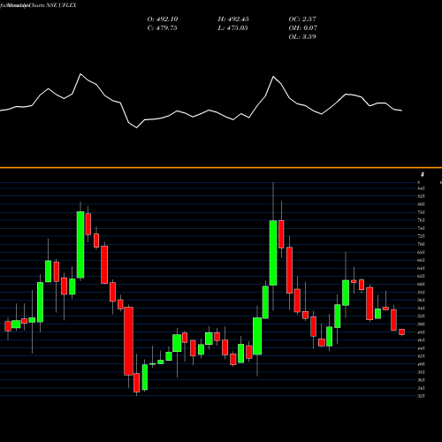Screen dimensions: 442x442
Task: Click the tallest green candle near the right peak
Action: point(273,253)
